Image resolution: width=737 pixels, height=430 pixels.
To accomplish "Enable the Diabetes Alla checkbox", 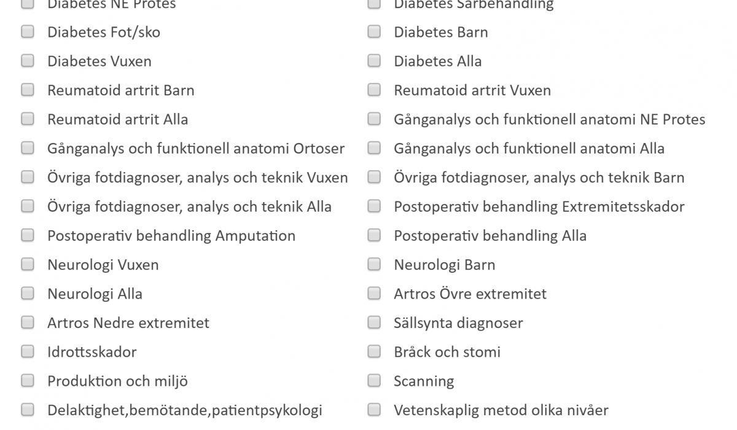I will tap(374, 61).
